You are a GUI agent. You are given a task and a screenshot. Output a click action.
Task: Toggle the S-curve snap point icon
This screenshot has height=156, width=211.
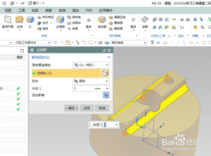coord(184,43)
